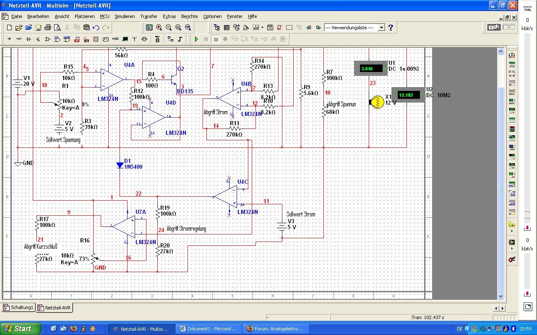This screenshot has height=335, width=537.
Task: Place an analog op-amp component
Action: [47, 39]
